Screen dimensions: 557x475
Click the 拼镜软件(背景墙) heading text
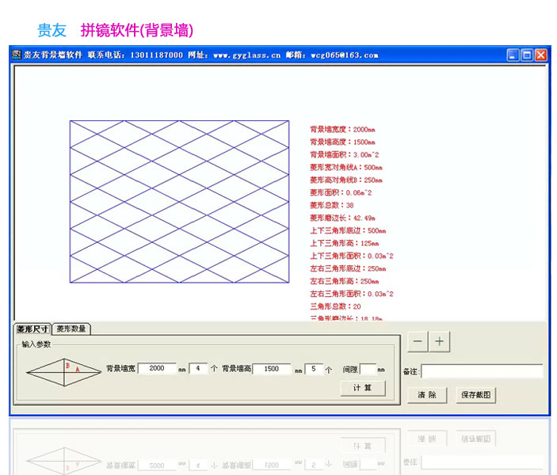point(137,30)
